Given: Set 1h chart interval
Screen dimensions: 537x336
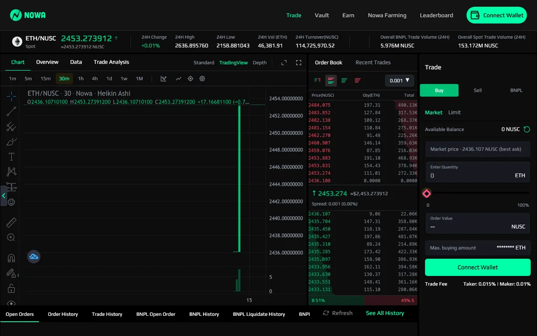Looking at the screenshot, I should pyautogui.click(x=81, y=79).
